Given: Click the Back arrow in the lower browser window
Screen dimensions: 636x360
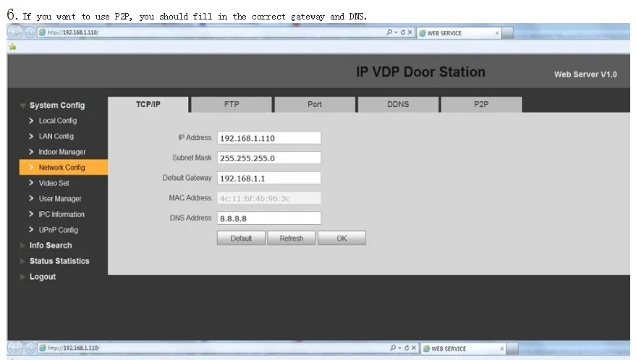Looking at the screenshot, I should click(16, 348).
